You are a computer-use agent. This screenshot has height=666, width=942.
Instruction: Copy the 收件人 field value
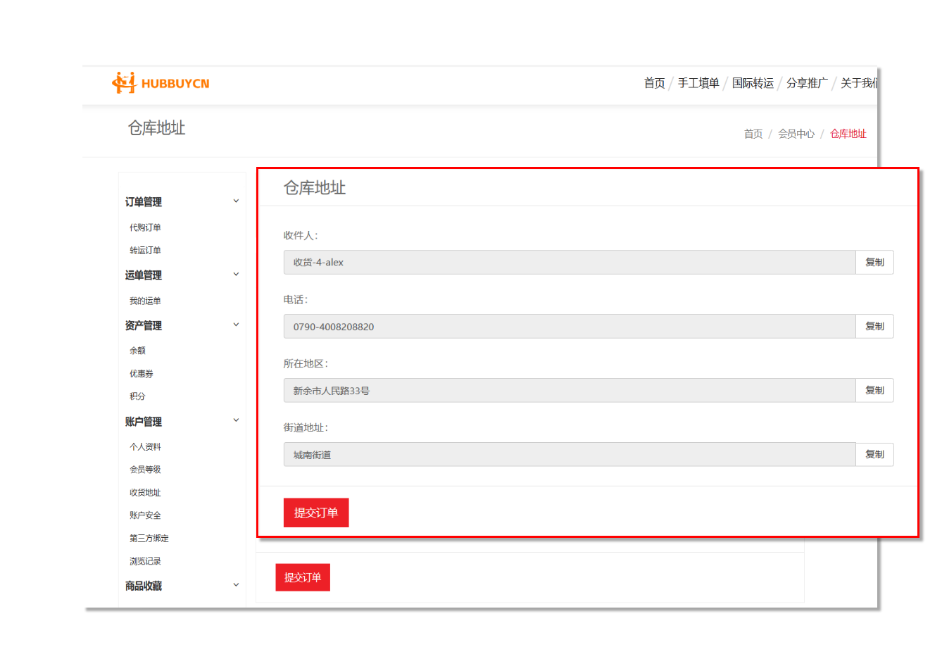click(x=874, y=263)
